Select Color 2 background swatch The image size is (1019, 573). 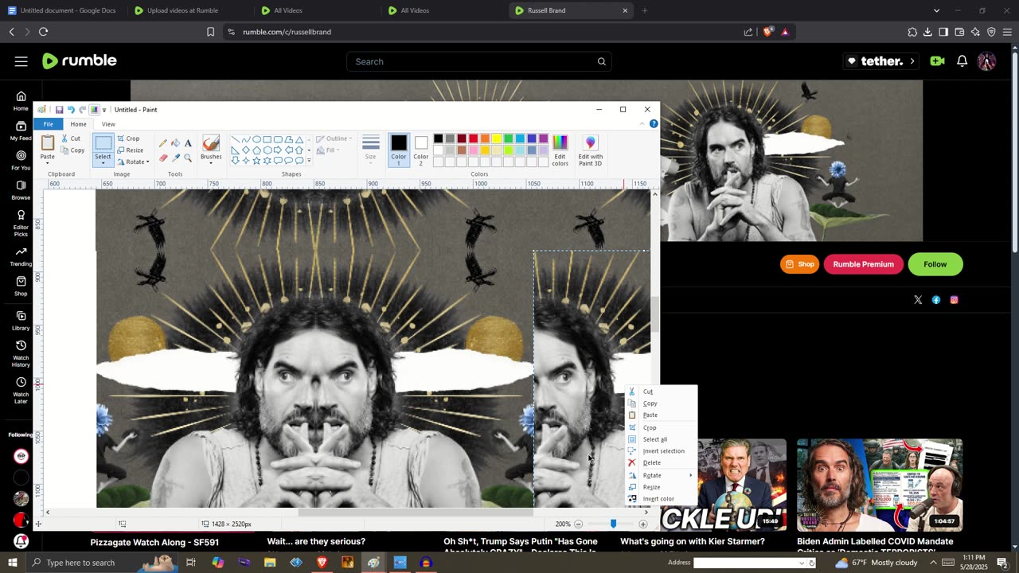click(x=421, y=150)
